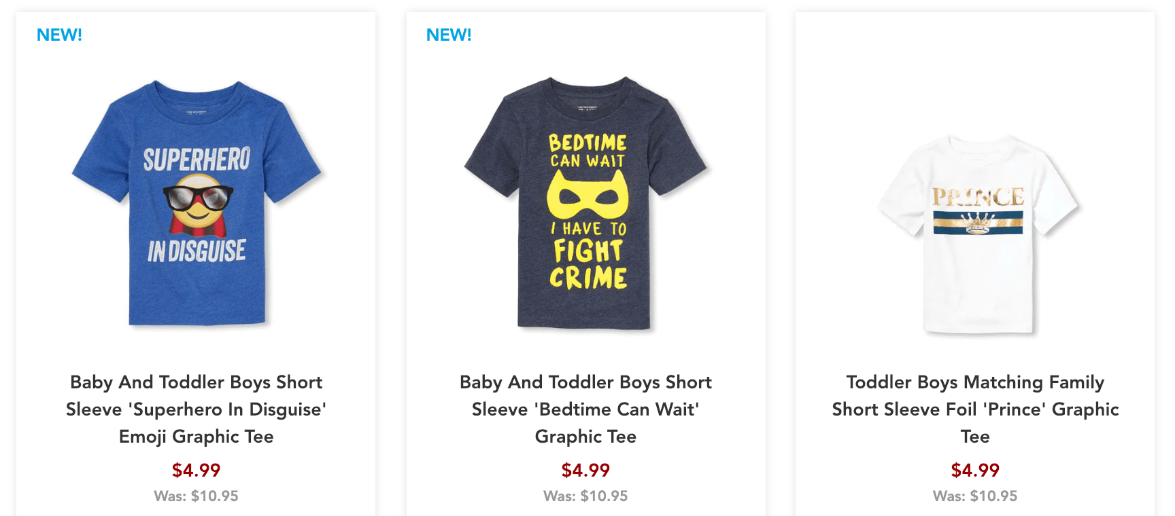1175x516 pixels.
Task: Click 'Was: $10.95' under the Bedtime tee
Action: point(585,496)
